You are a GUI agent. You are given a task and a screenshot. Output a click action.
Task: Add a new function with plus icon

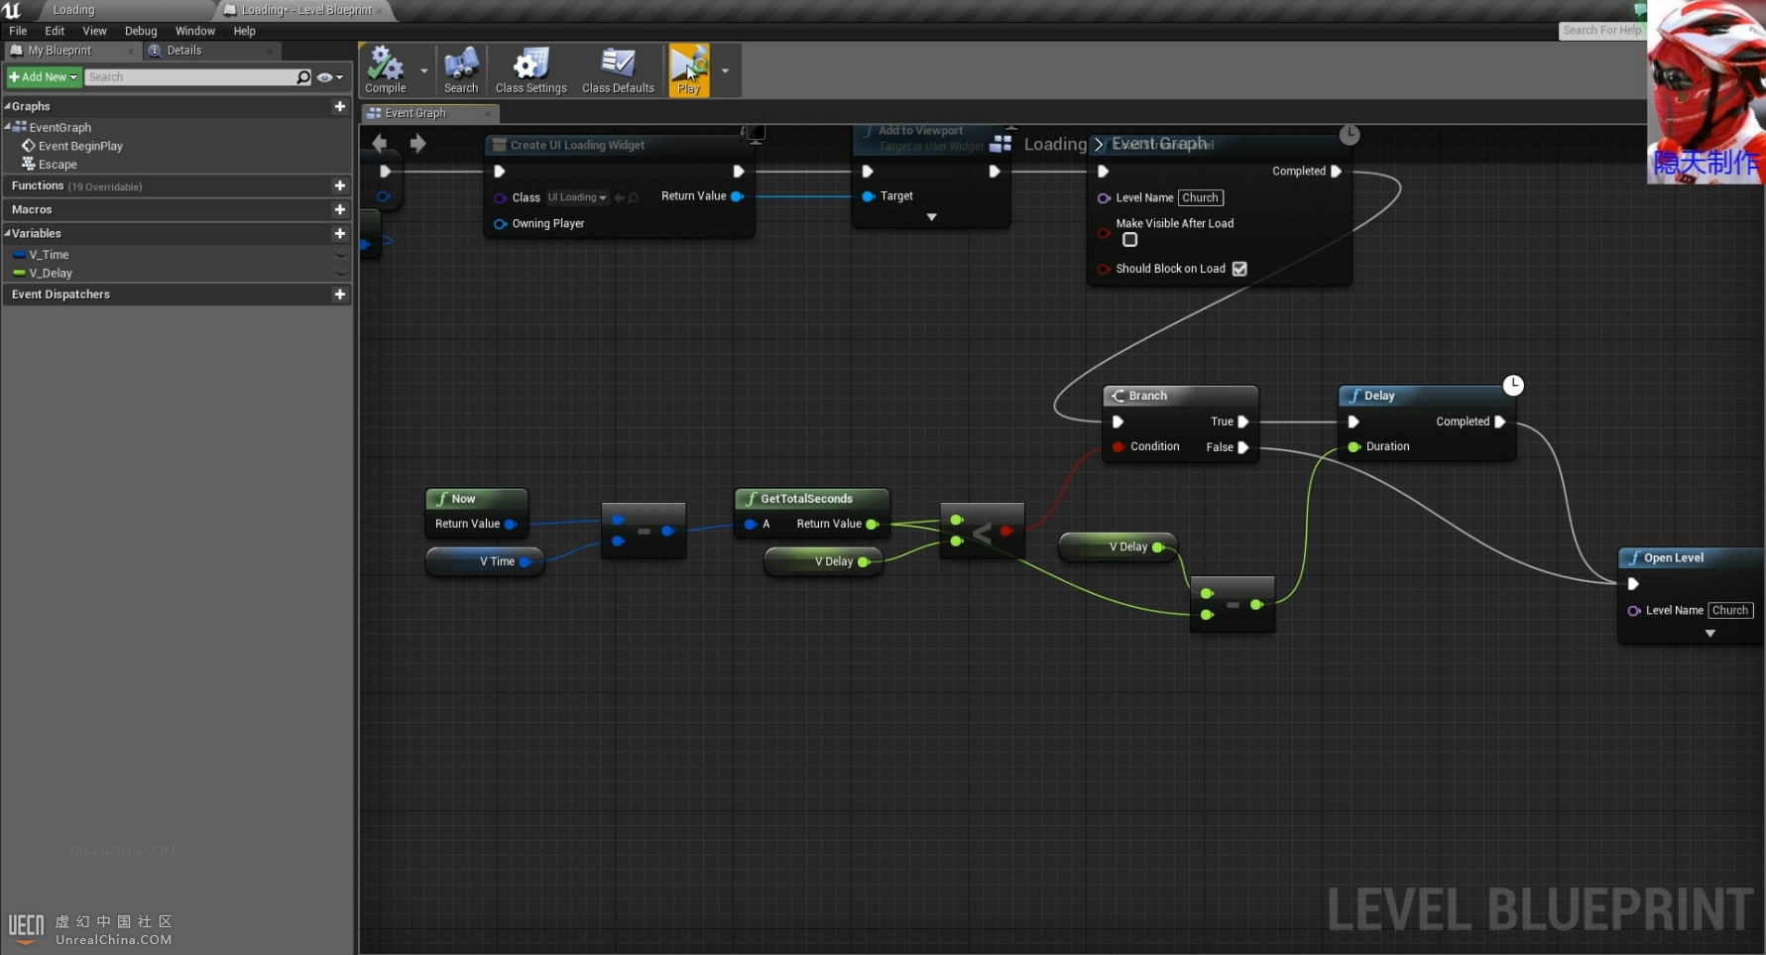(340, 186)
